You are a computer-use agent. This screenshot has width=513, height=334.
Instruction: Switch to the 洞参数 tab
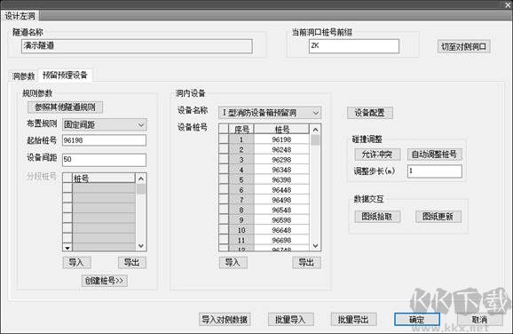23,76
